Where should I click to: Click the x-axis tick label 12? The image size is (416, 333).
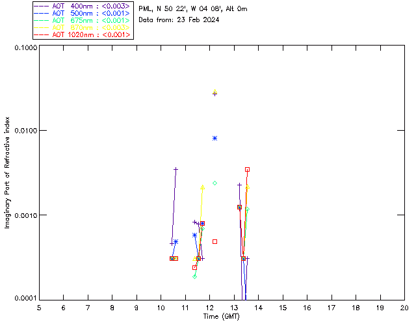(209, 308)
